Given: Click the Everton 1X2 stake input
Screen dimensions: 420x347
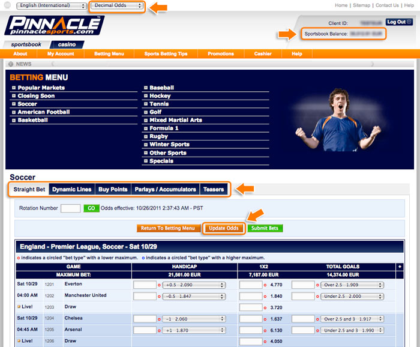Looking at the screenshot, I should click(251, 285).
